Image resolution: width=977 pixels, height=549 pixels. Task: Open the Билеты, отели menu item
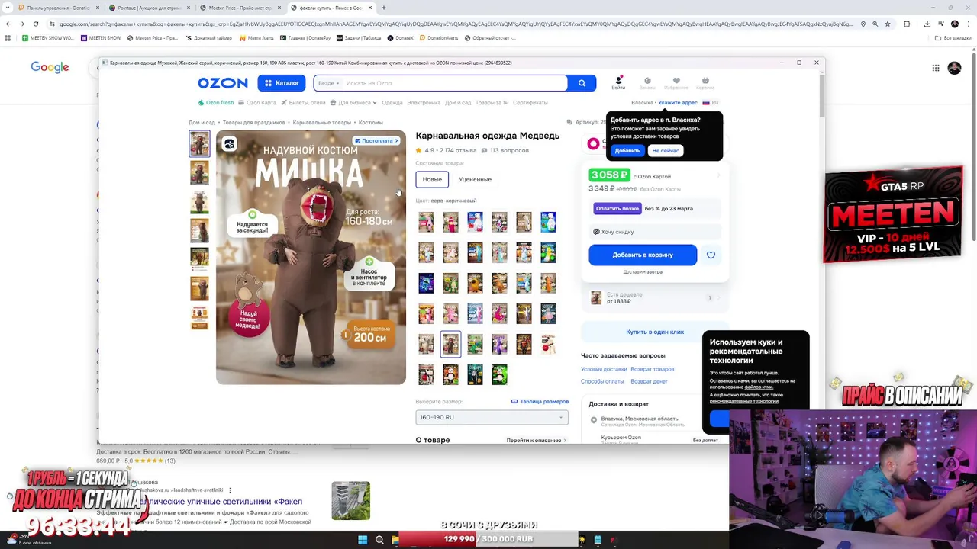pyautogui.click(x=303, y=102)
